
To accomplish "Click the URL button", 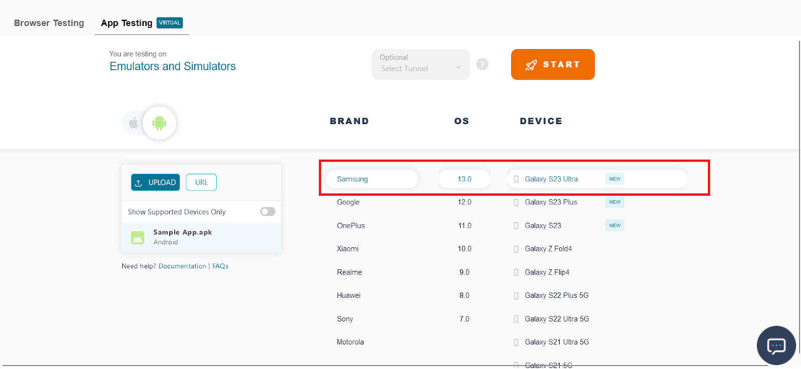I will pos(201,183).
